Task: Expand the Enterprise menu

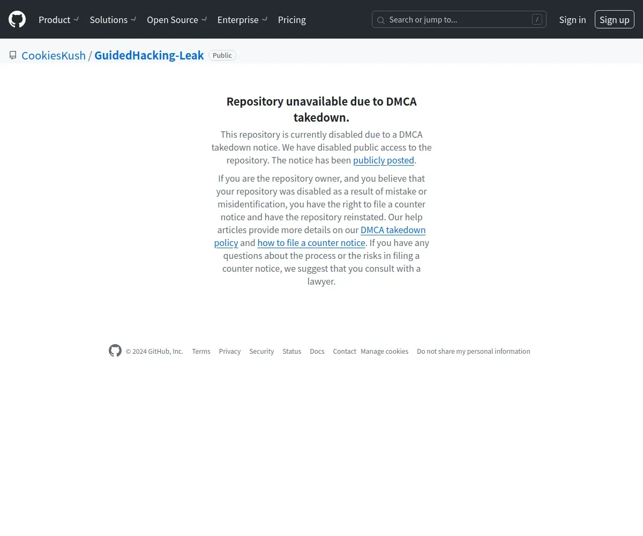Action: pos(243,20)
